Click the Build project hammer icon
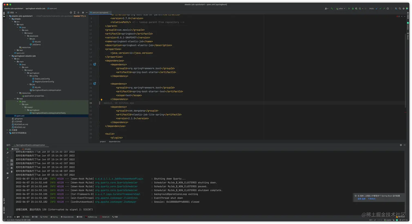The height and width of the screenshot is (224, 412). tap(332, 9)
